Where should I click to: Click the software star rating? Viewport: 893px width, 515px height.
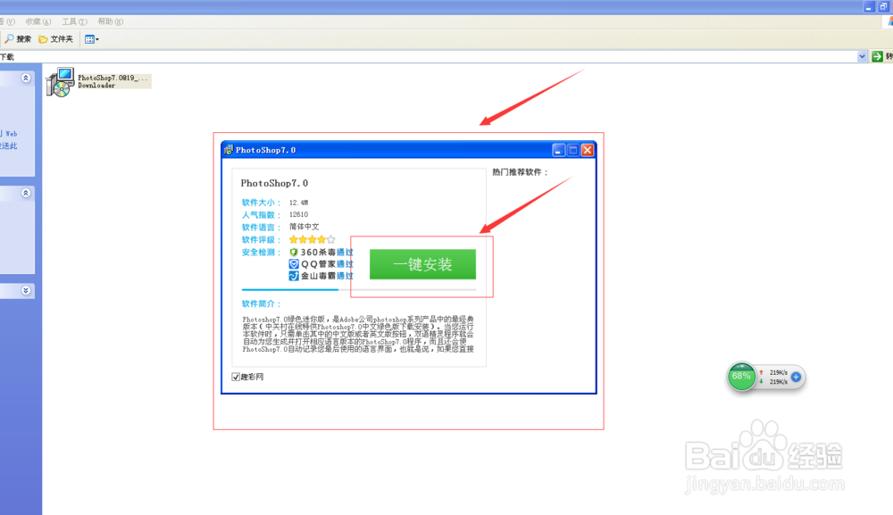click(312, 239)
